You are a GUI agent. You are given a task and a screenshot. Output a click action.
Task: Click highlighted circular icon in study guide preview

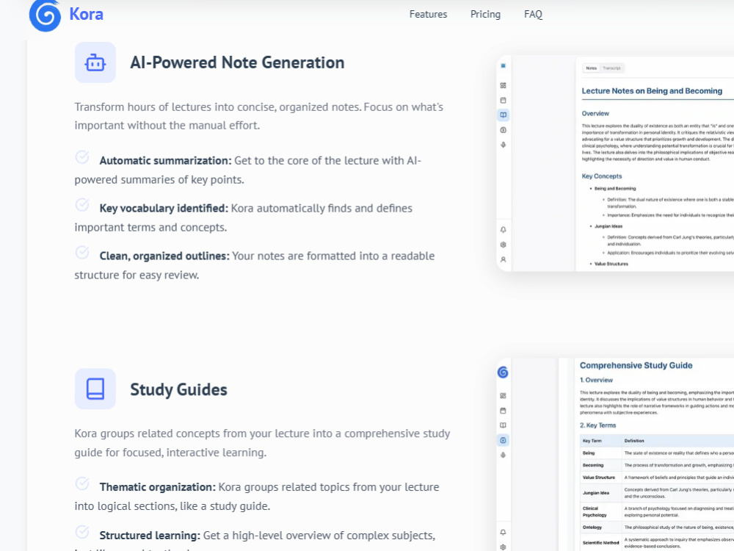(504, 440)
